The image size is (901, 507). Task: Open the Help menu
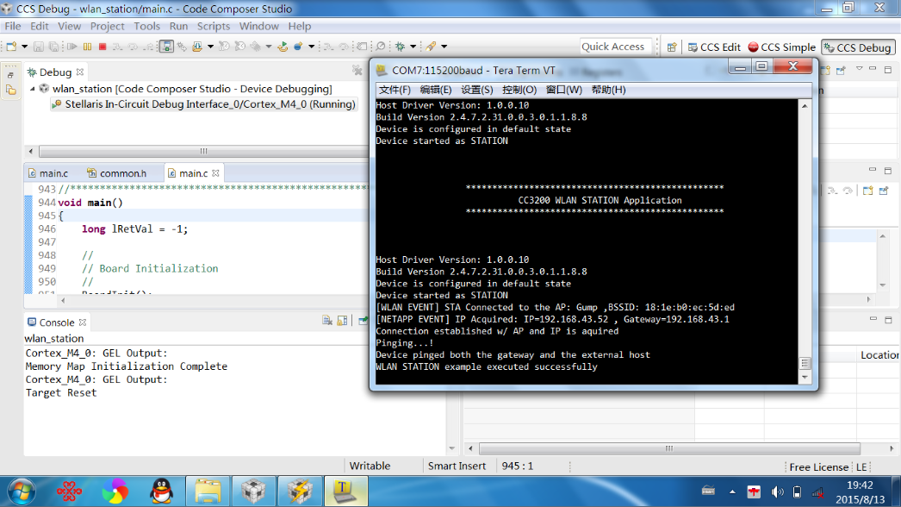300,26
